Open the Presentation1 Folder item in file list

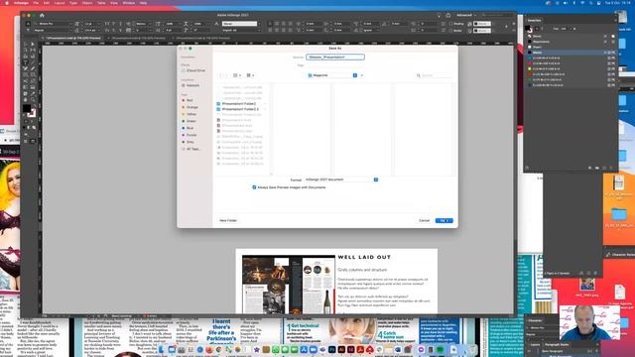tap(238, 103)
